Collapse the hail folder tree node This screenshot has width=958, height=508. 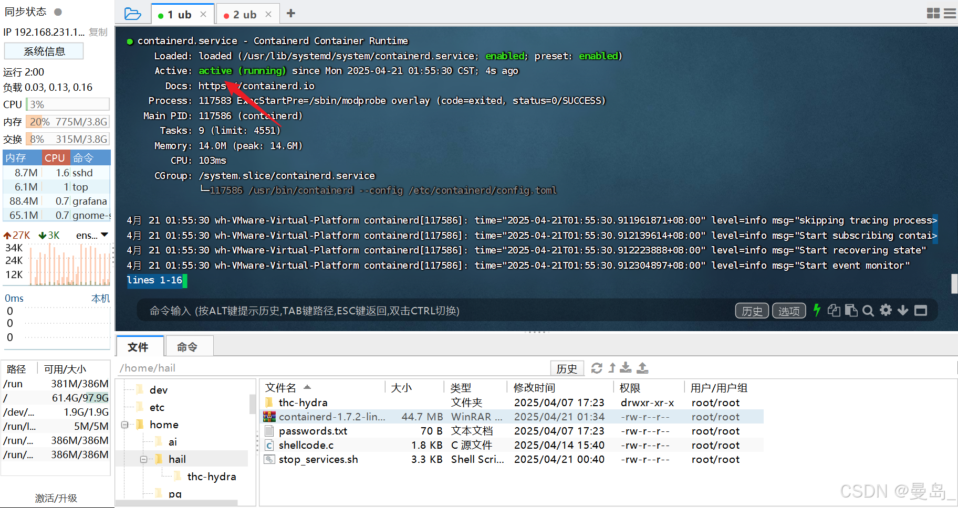pos(143,459)
